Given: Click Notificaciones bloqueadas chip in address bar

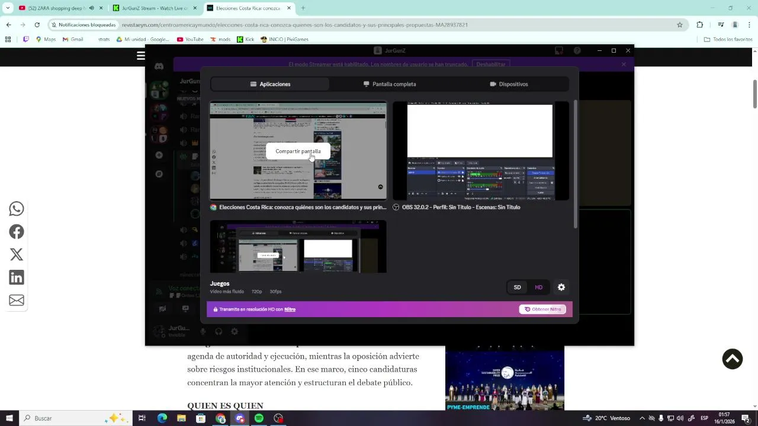Looking at the screenshot, I should [83, 25].
